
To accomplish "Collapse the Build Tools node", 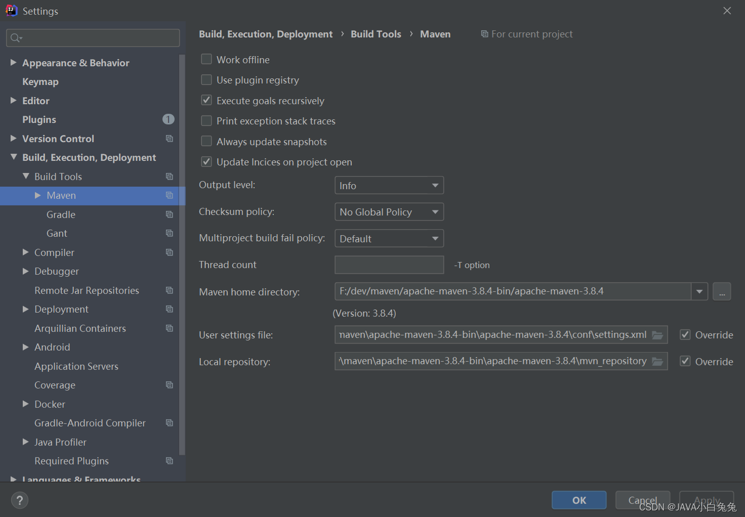I will coord(26,176).
